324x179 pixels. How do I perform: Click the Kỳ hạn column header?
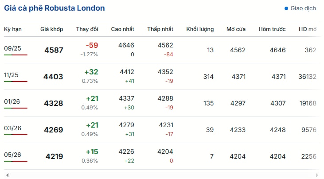(x=12, y=29)
